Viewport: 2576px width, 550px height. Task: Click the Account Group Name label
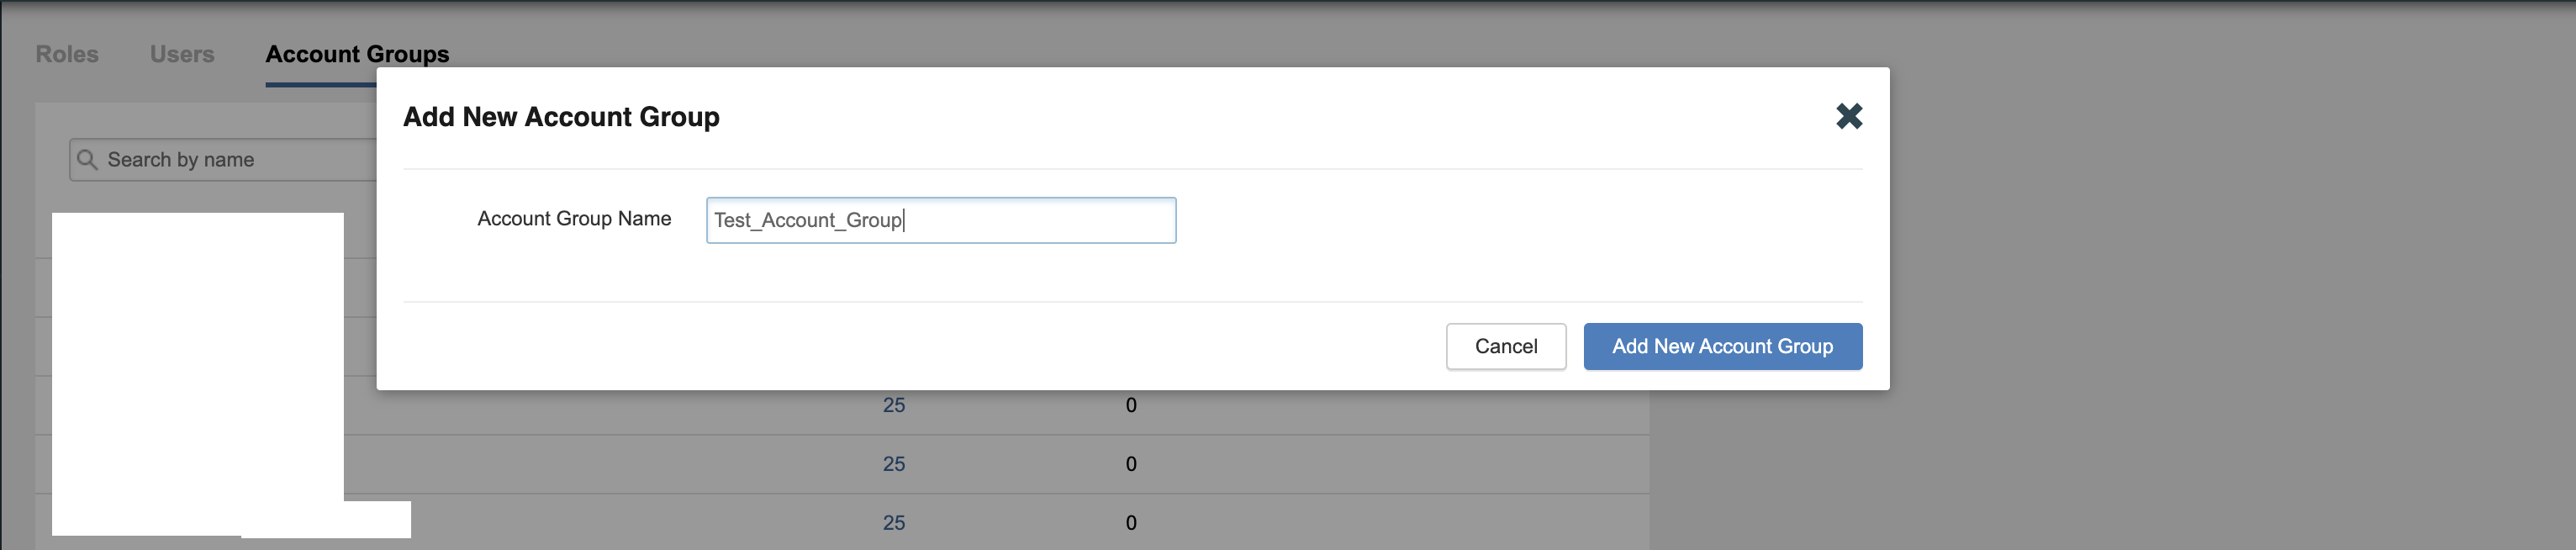click(x=574, y=219)
